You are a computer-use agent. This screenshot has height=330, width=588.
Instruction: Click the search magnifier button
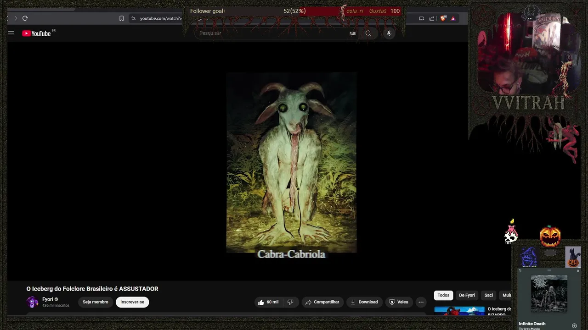click(x=368, y=33)
